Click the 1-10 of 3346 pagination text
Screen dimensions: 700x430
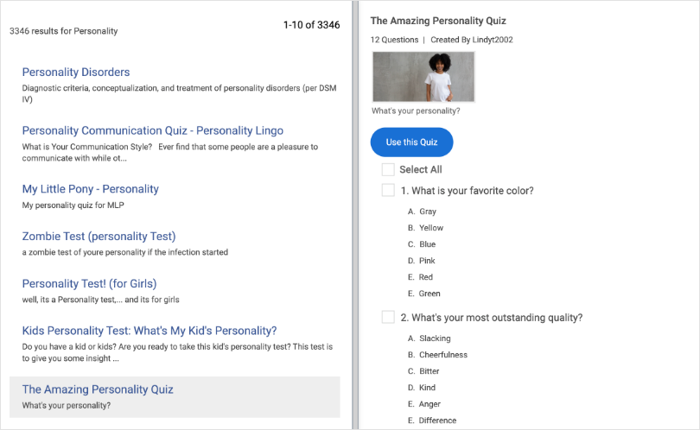pos(311,25)
